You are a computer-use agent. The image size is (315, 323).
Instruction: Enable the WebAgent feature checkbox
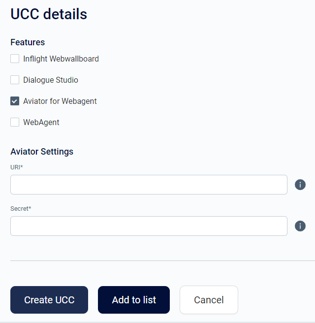15,122
